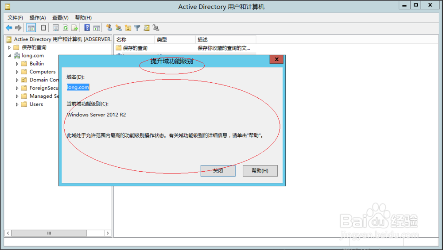Viewport: 443px width, 250px height.
Task: Select the Builtin tree item
Action: click(x=37, y=64)
